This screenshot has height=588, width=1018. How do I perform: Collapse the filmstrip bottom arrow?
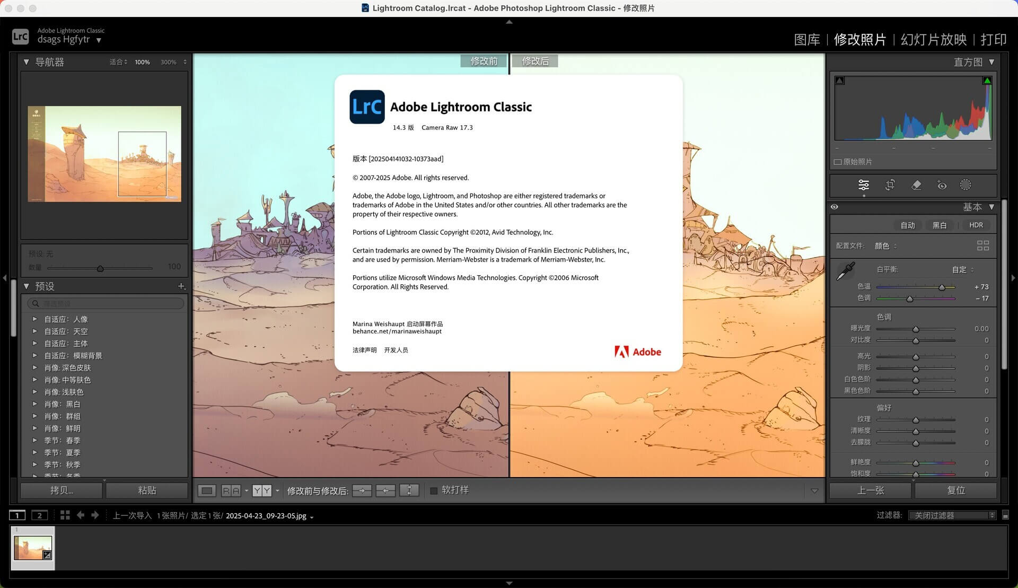tap(509, 583)
